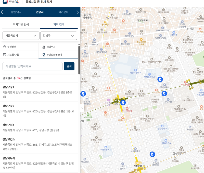Open the 서울특별시 city dropdown
The width and height of the screenshot is (204, 173).
click(x=21, y=36)
